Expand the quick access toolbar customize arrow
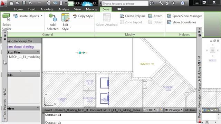Screen dimensions: 221x124 (66, 3)
